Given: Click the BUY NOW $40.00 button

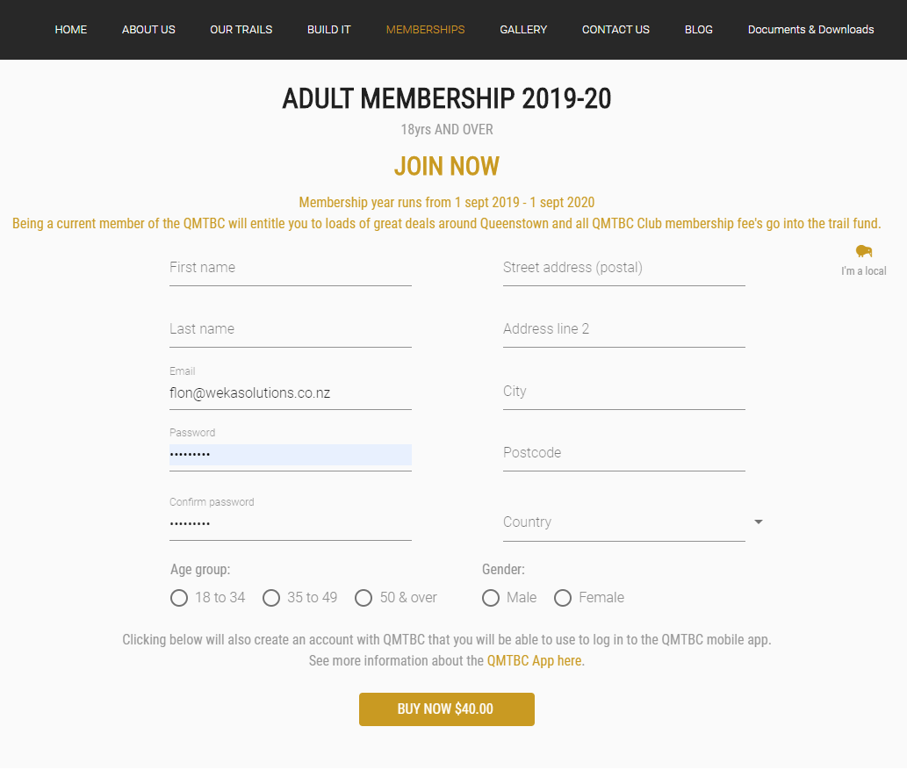Looking at the screenshot, I should coord(447,709).
